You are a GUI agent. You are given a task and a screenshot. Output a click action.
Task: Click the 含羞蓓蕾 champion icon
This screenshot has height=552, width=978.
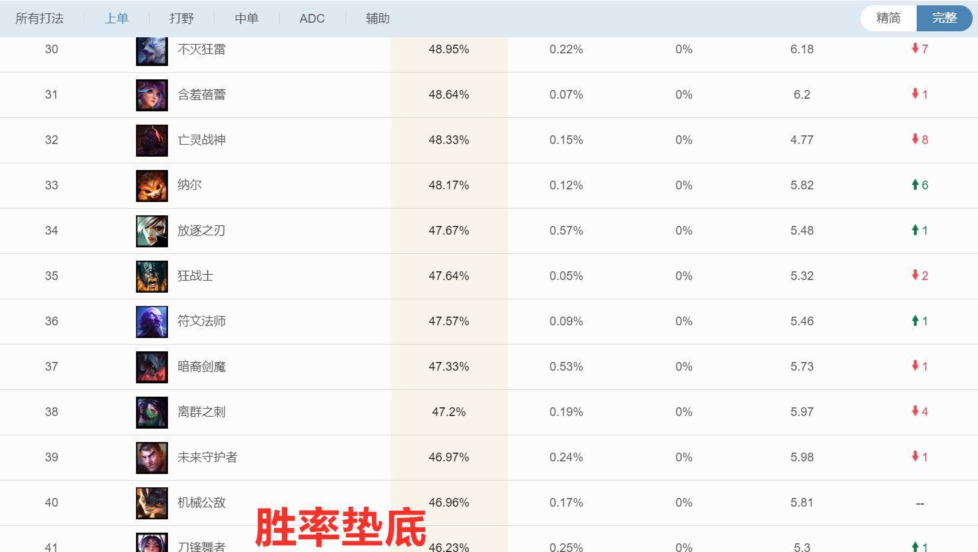coord(151,95)
